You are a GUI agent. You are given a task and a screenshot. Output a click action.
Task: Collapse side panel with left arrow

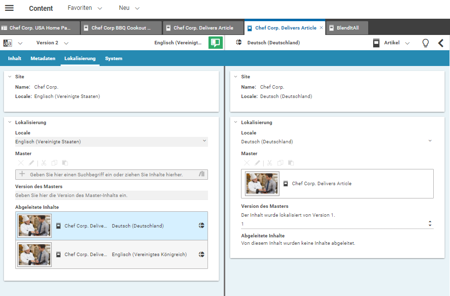click(x=441, y=43)
